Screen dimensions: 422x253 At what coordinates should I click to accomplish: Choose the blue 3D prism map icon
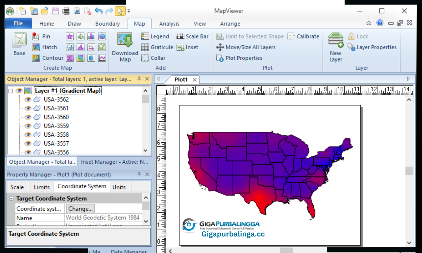91,58
